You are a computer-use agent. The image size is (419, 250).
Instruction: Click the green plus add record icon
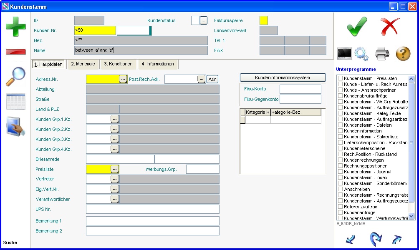click(x=15, y=27)
